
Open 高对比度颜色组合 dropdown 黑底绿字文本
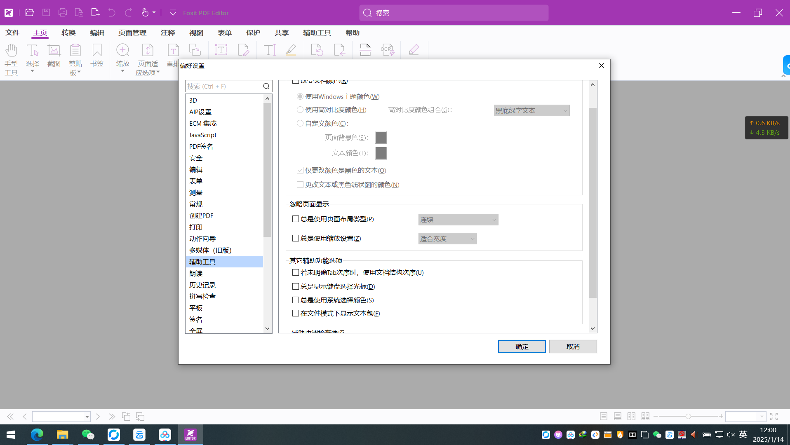531,110
